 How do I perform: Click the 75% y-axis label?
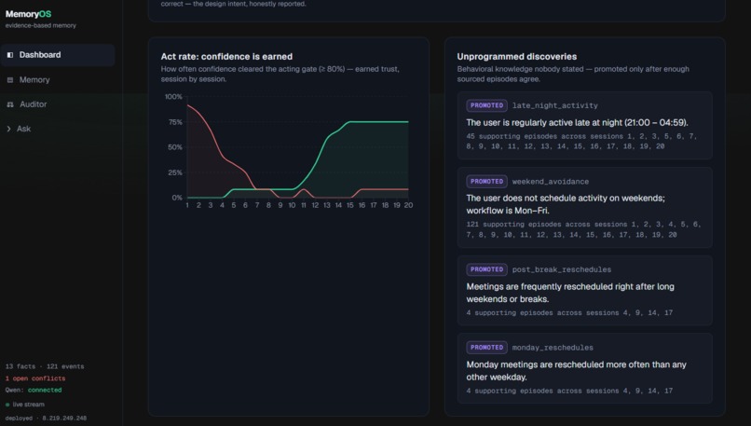point(175,122)
